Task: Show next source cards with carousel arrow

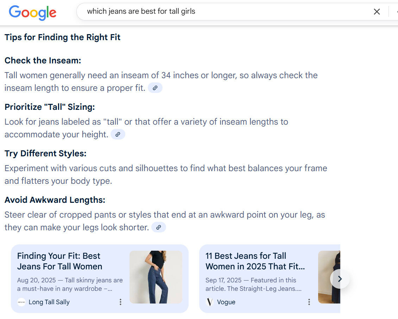Action: [340, 279]
